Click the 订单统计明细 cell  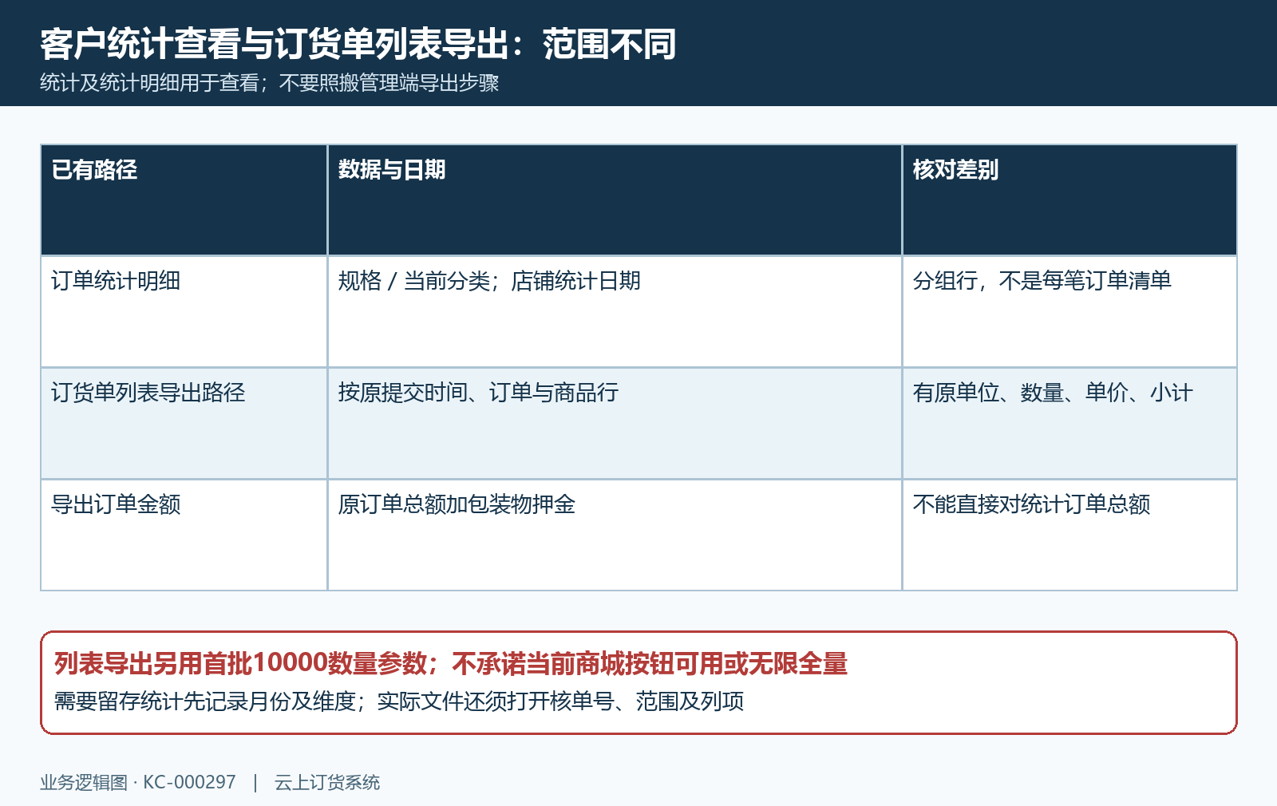point(184,311)
